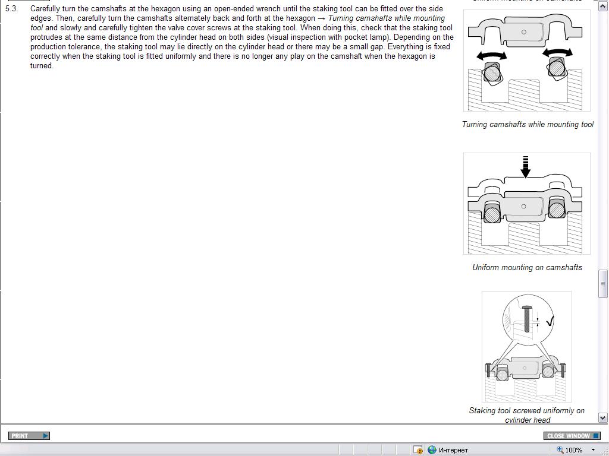The height and width of the screenshot is (456, 609).
Task: Click the Turning camshafts diagram image
Action: pos(526,61)
